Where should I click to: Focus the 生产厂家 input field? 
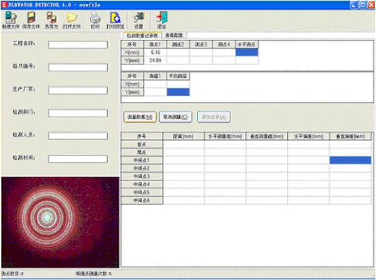pyautogui.click(x=78, y=90)
